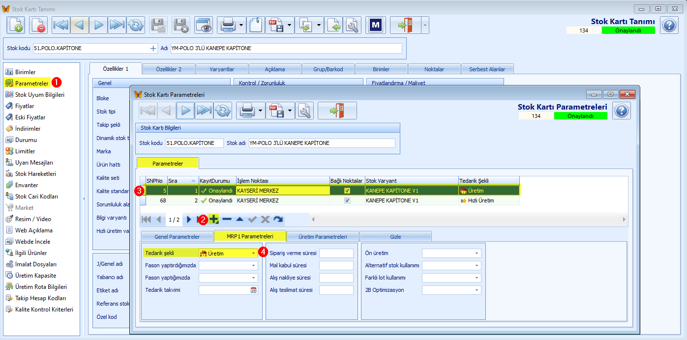The height and width of the screenshot is (340, 687).
Task: Go to next record in Stok Kartı Parametreleri
Action: coord(185,111)
